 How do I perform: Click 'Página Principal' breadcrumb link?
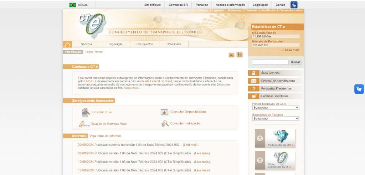click(94, 52)
